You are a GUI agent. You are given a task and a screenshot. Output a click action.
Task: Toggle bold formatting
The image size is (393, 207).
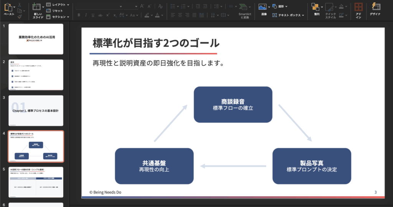pos(79,15)
